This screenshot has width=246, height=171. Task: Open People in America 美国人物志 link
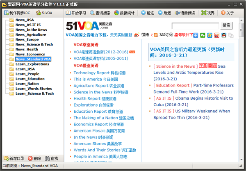point(100,156)
